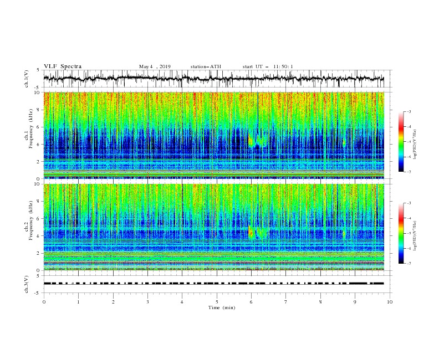Click the small emission near 8.7 min in ch.1 spectrogram
The image size is (439, 339).
pos(344,143)
